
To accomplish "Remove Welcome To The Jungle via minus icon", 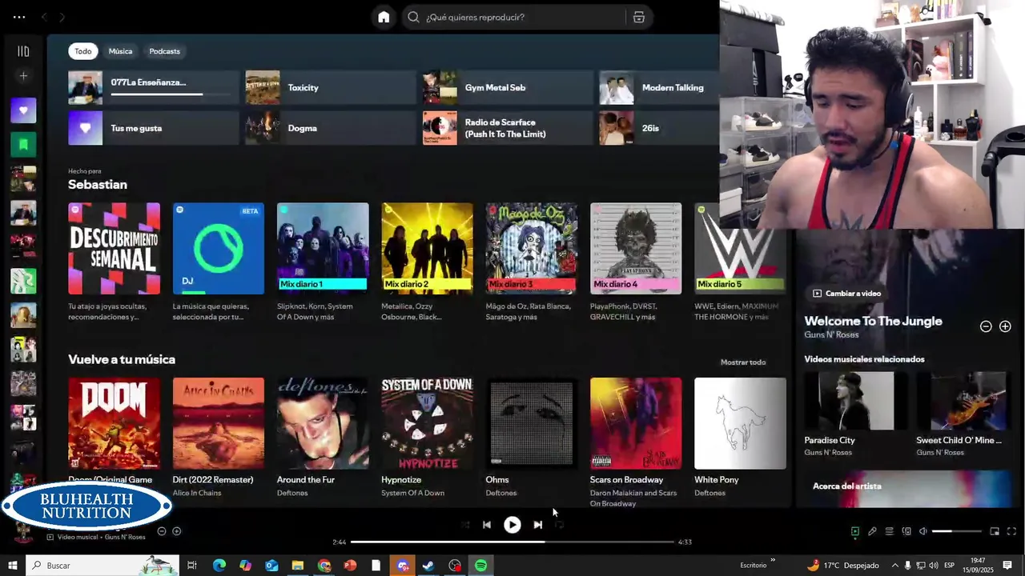I will click(x=986, y=326).
